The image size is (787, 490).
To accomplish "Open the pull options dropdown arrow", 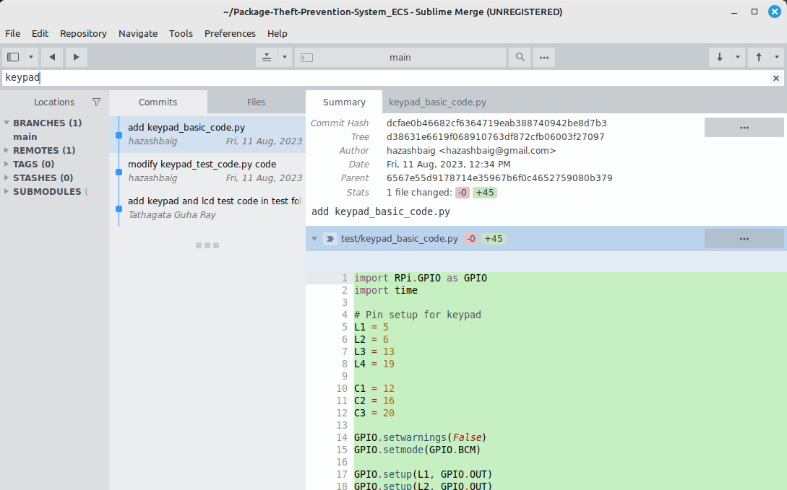I will 737,57.
